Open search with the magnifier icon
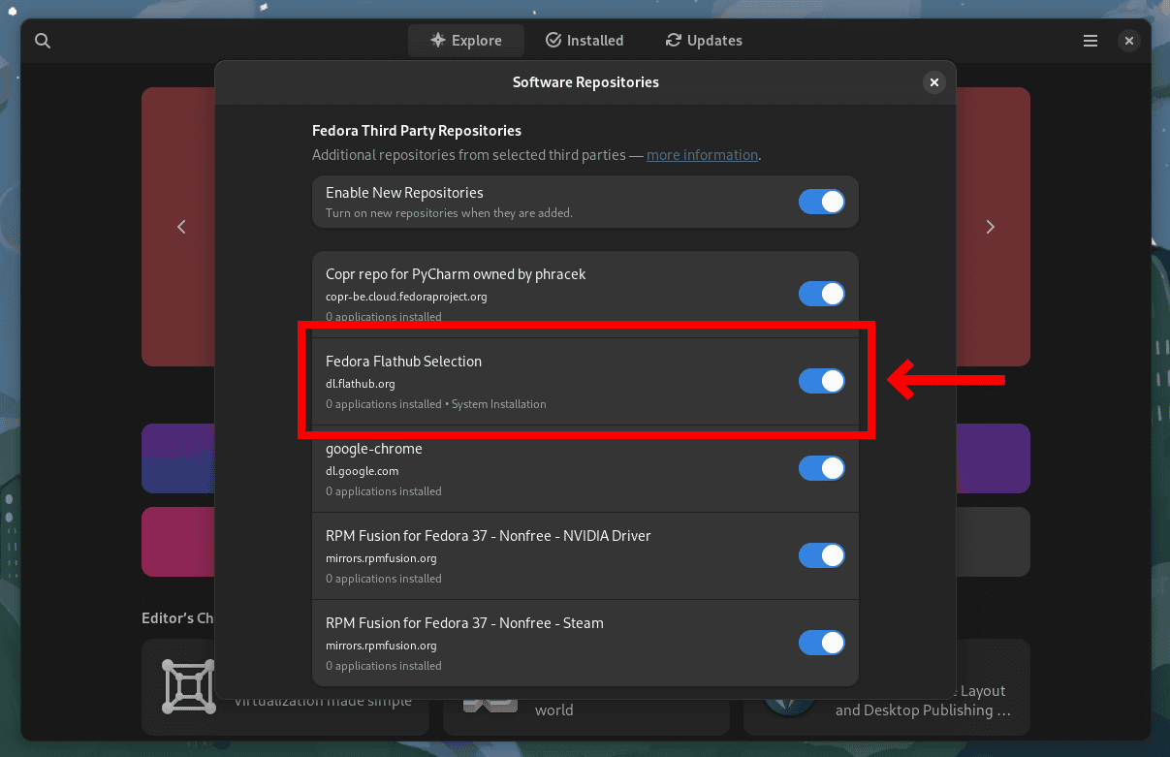Image resolution: width=1170 pixels, height=757 pixels. tap(43, 41)
